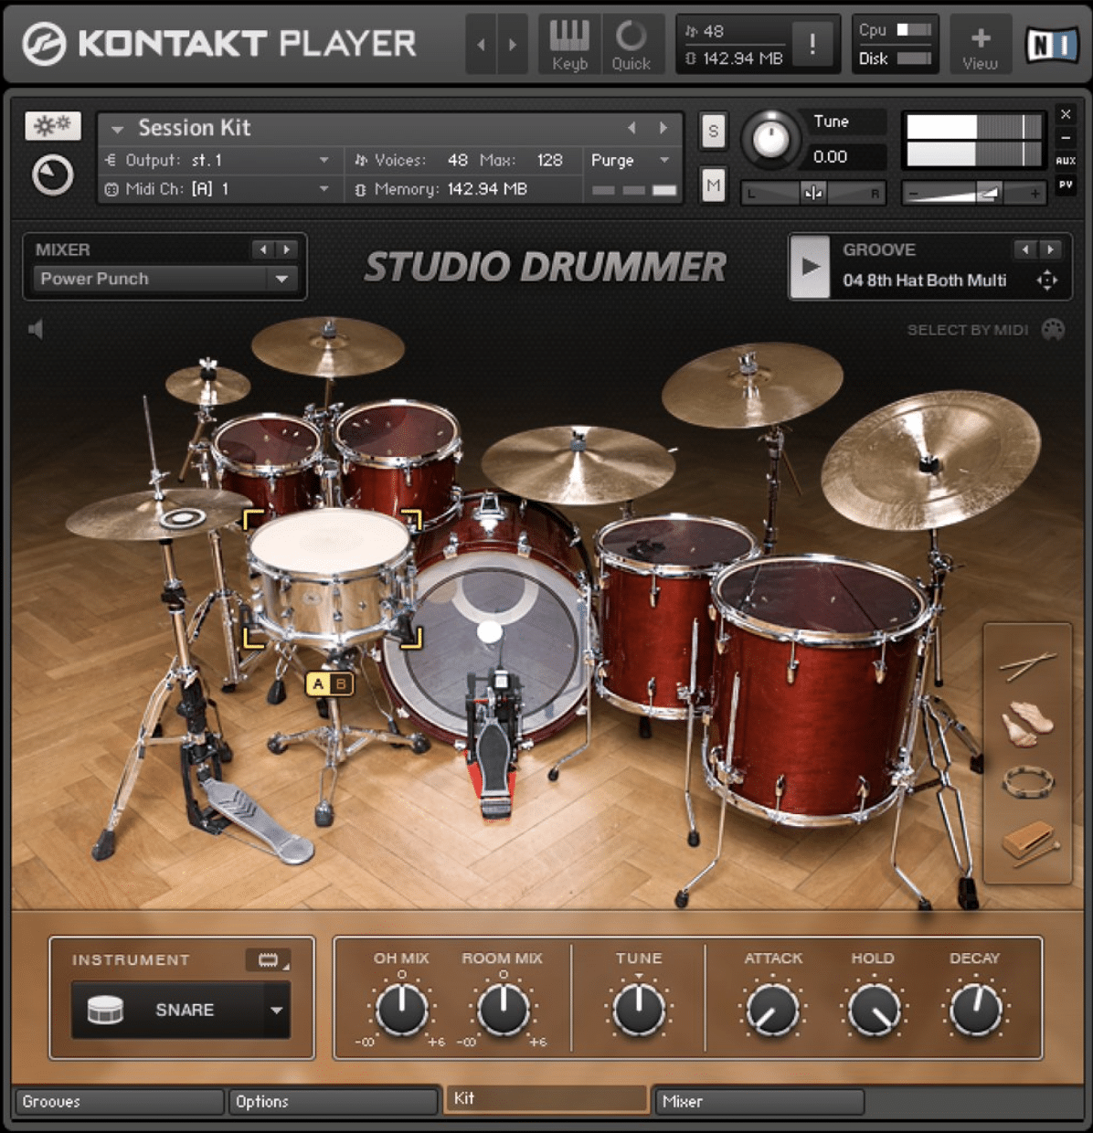Select the brushes icon in the tools sidebar
Image resolution: width=1093 pixels, height=1133 pixels.
click(1028, 722)
